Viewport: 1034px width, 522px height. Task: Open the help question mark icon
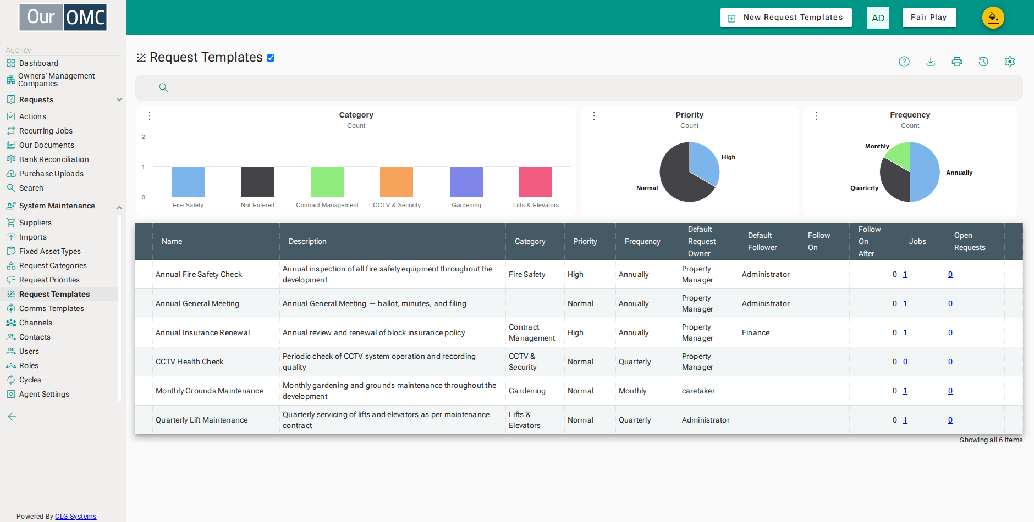point(904,62)
